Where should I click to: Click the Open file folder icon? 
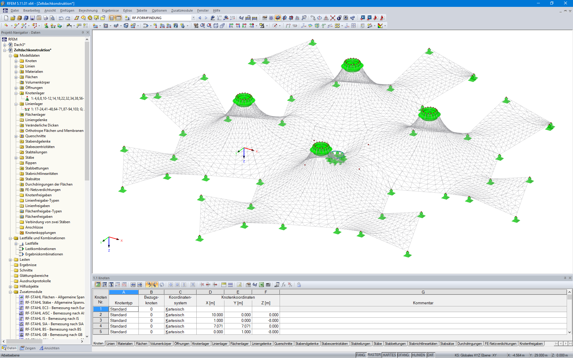(x=13, y=18)
